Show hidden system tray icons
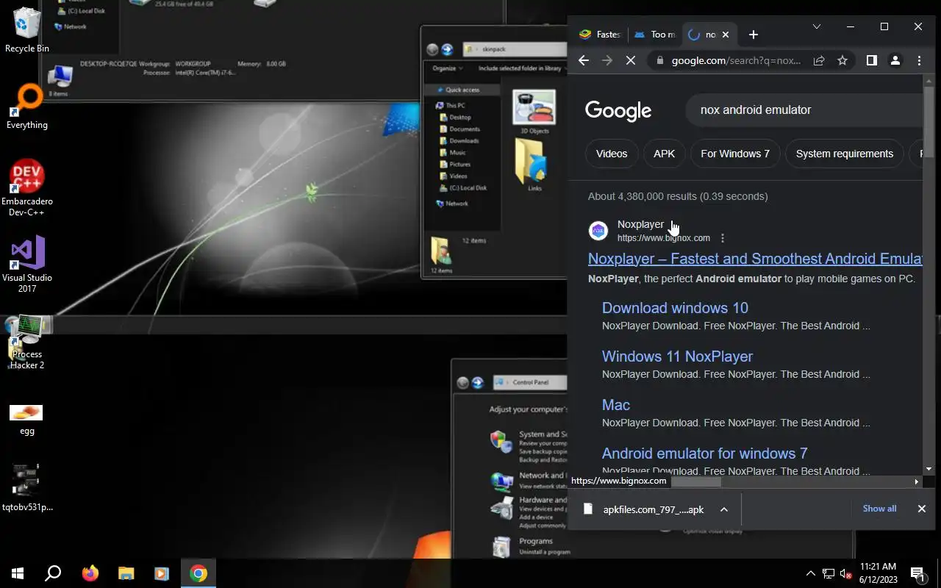 [810, 573]
